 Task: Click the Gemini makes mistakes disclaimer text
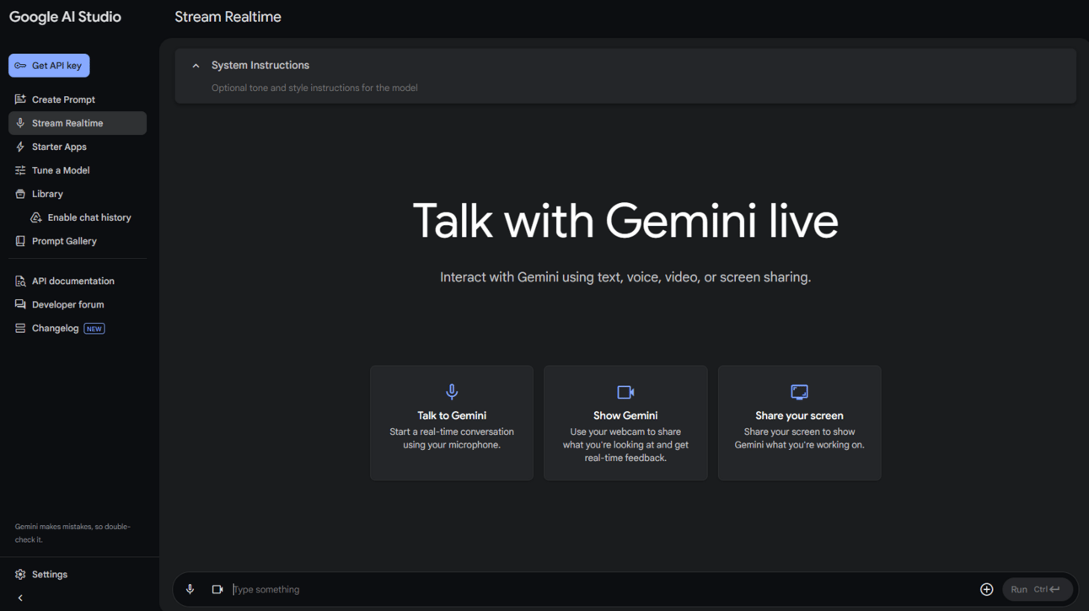pos(72,533)
